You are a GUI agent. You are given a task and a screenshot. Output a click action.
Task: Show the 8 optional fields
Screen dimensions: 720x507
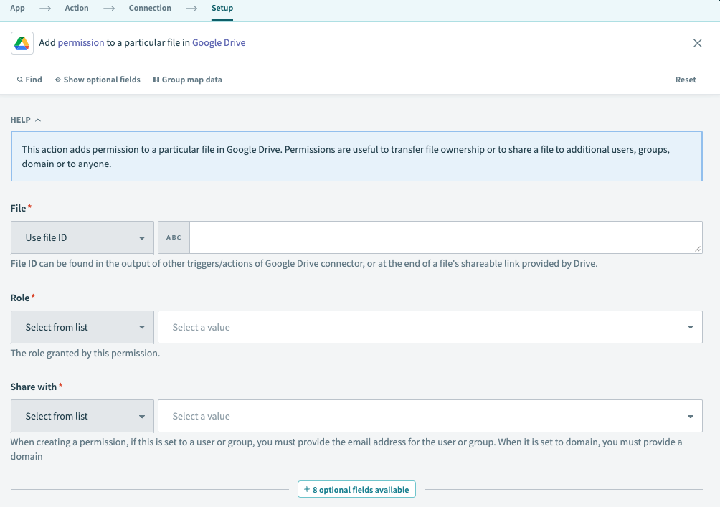(x=356, y=488)
